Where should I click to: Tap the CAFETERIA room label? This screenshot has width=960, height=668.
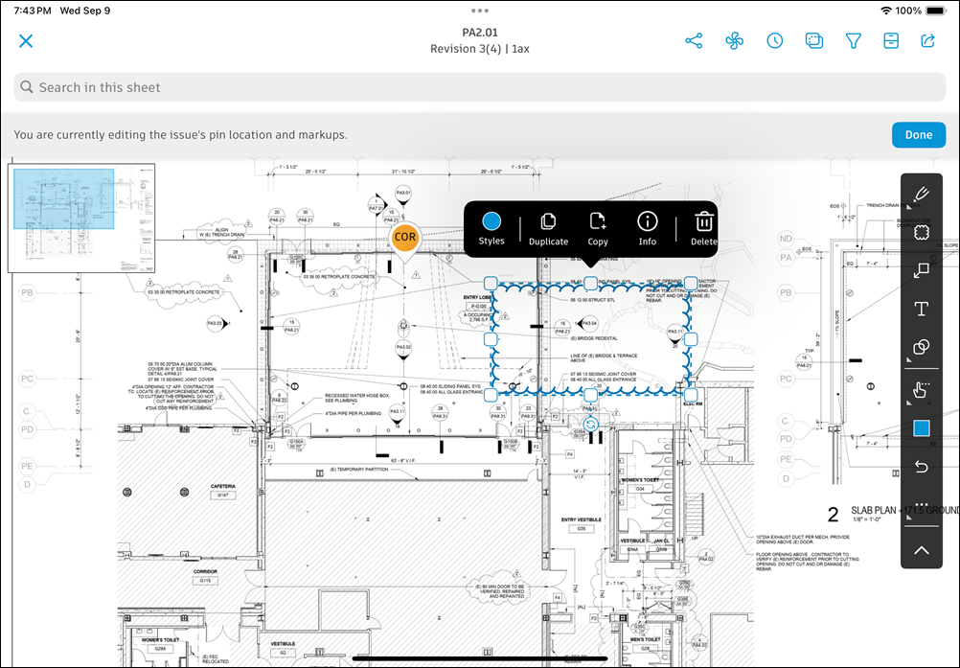(x=223, y=486)
